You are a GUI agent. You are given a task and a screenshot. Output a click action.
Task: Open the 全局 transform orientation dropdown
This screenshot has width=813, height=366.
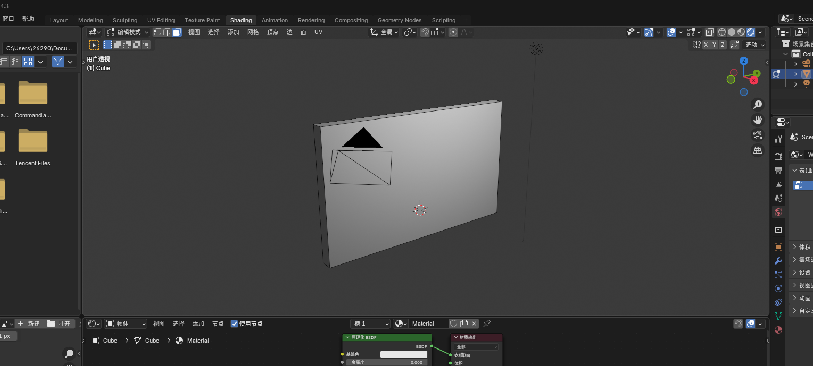pyautogui.click(x=384, y=32)
